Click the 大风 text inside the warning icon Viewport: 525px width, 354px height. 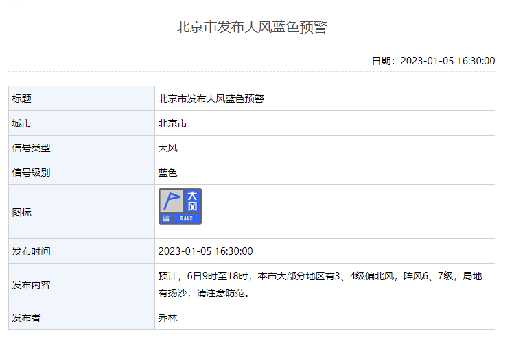192,201
